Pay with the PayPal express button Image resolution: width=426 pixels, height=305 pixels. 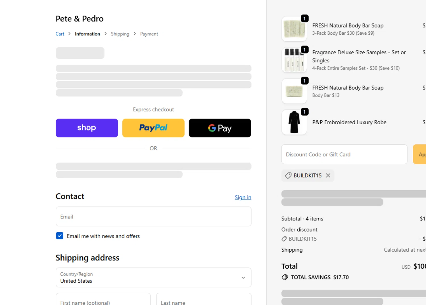coord(153,128)
